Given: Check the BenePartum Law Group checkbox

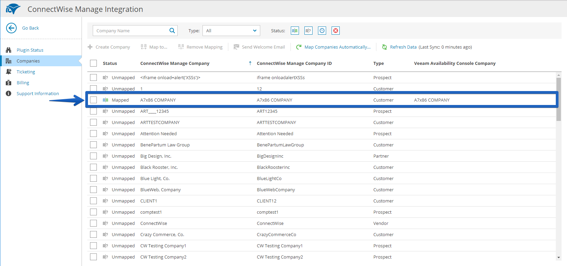Looking at the screenshot, I should (x=93, y=145).
